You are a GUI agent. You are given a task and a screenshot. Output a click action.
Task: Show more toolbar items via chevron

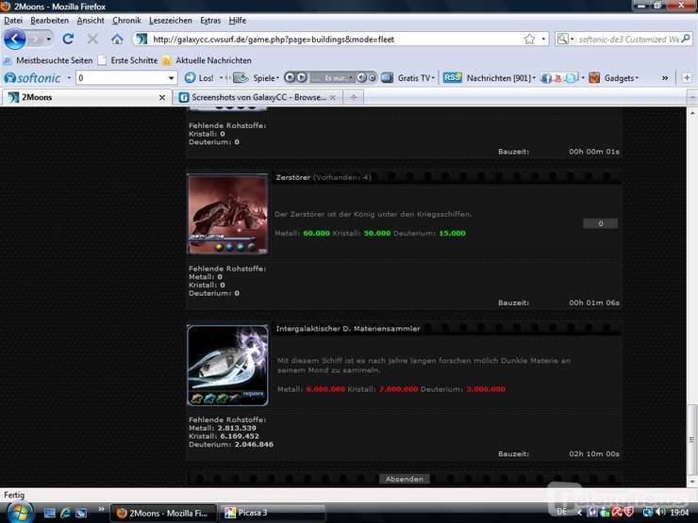tap(665, 78)
